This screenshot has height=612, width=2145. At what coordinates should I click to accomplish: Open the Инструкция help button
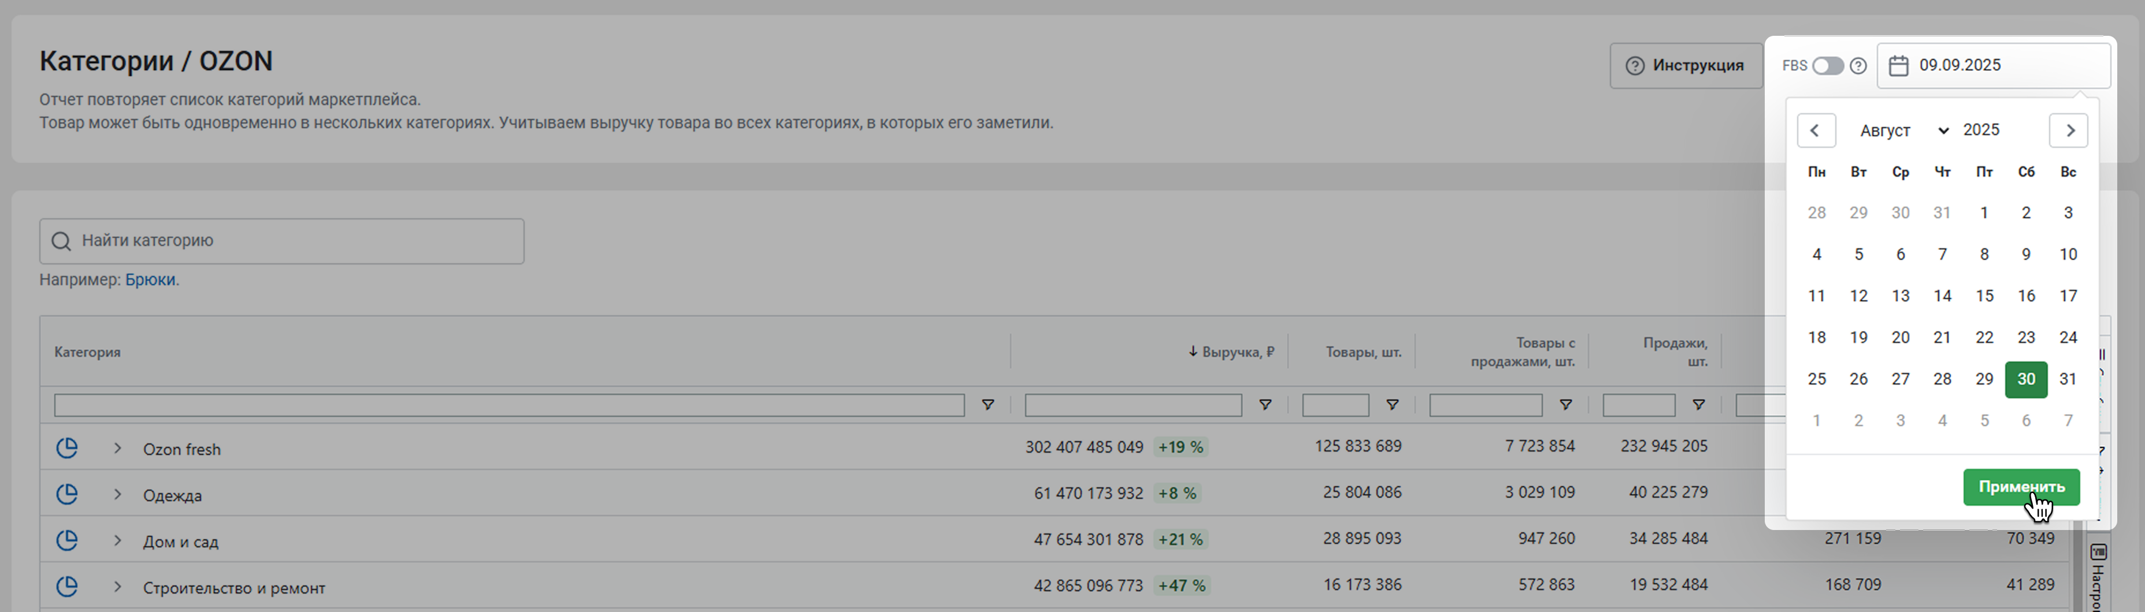[x=1686, y=66]
